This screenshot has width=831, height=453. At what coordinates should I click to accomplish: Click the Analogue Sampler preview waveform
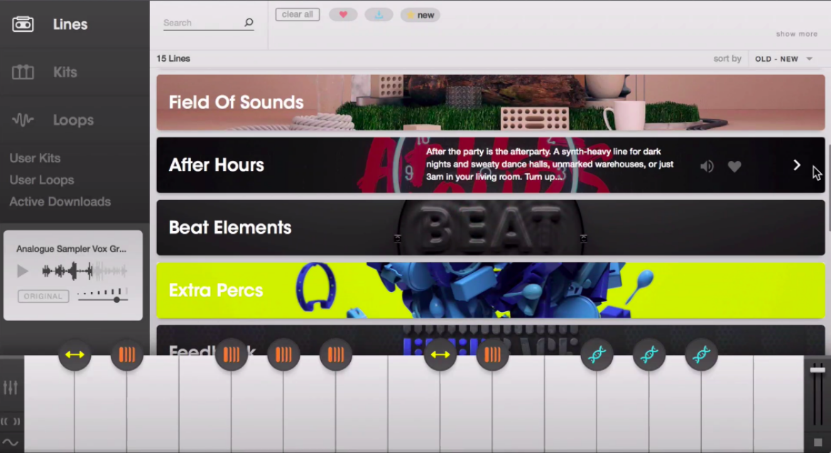click(x=85, y=272)
